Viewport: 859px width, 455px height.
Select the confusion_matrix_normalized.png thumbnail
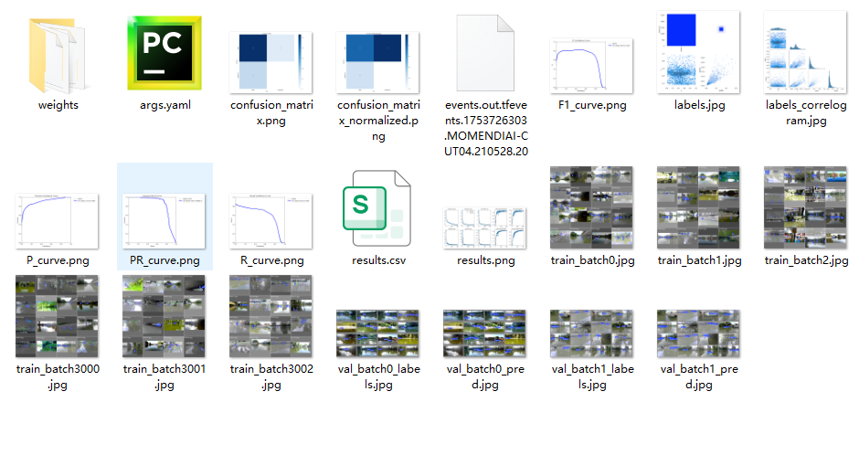pos(377,62)
